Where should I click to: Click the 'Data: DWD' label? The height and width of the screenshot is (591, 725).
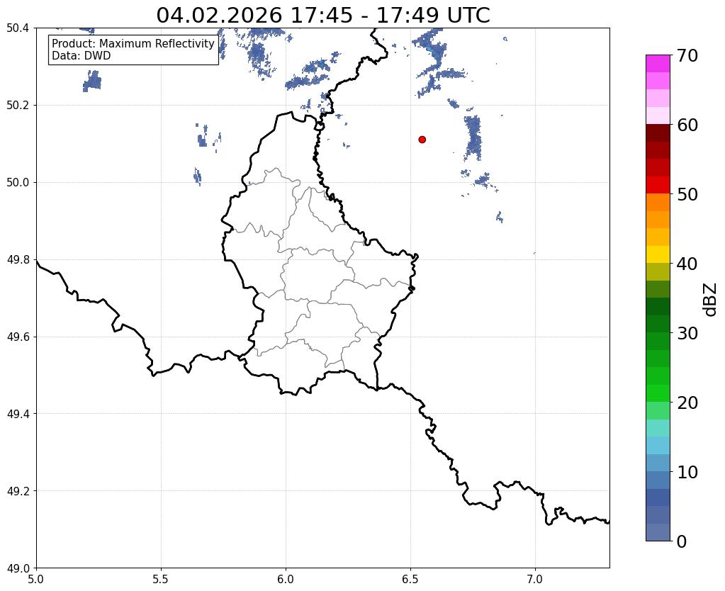point(82,56)
